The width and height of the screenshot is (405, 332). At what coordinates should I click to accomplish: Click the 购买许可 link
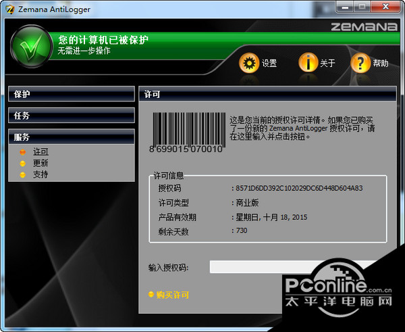click(173, 295)
